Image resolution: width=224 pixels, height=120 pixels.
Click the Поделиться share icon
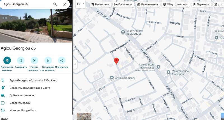pos(62,60)
